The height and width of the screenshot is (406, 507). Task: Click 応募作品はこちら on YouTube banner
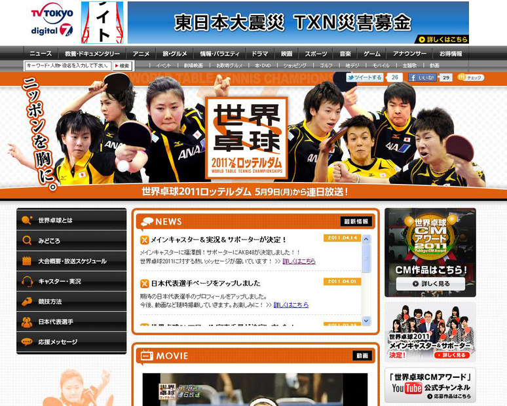(449, 396)
